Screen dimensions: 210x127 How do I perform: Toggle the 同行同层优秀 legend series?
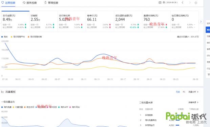coord(35,37)
